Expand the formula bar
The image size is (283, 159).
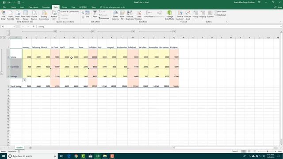281,26
